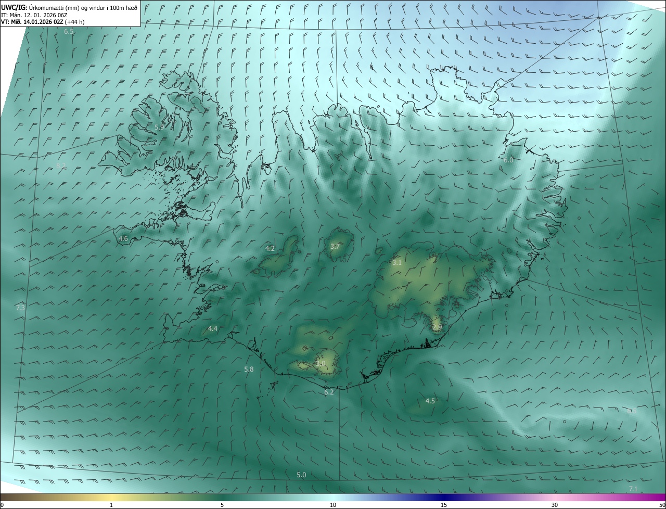
Task: Click the 4.2 value label
Action: [x=270, y=249]
